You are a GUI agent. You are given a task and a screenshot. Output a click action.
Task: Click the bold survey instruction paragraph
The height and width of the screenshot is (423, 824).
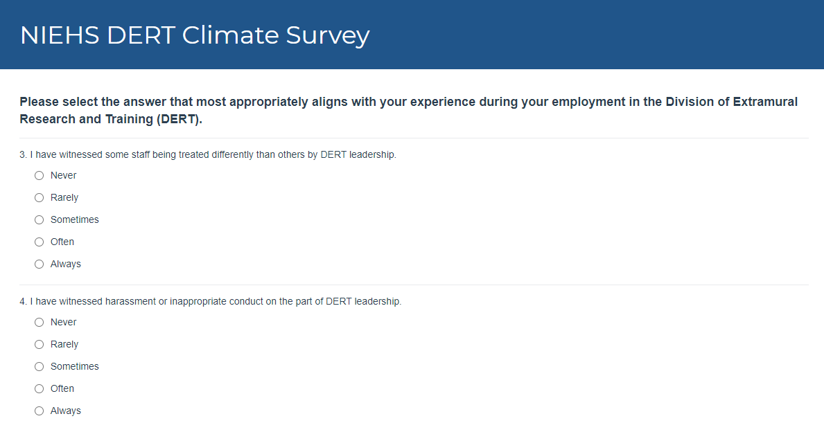click(x=408, y=110)
